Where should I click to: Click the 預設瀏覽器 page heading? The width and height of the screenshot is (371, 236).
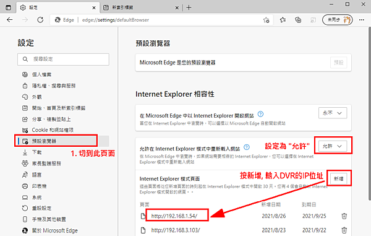click(x=153, y=43)
